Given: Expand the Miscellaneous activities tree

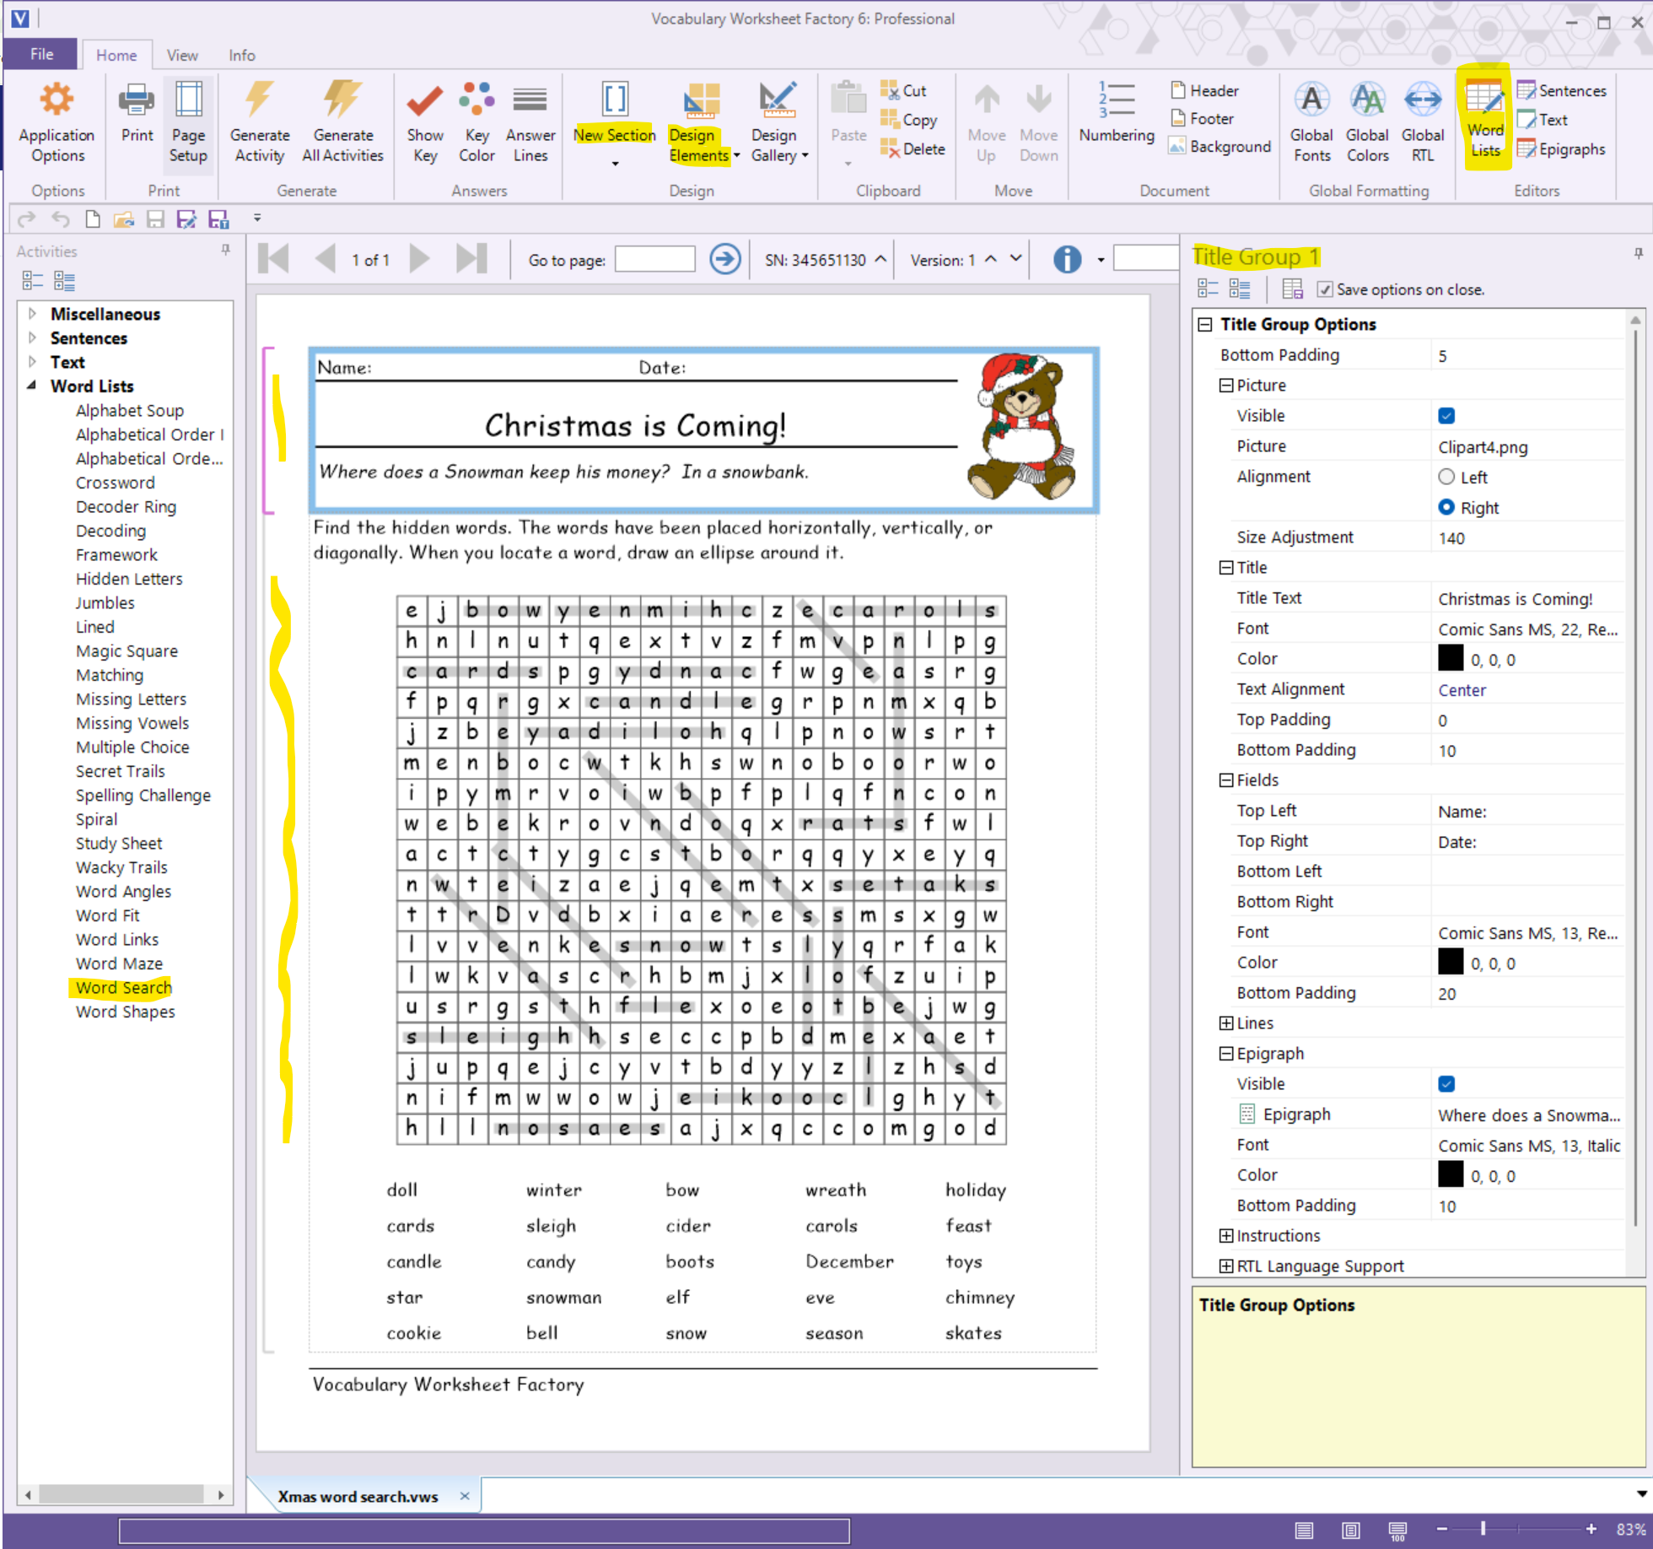Looking at the screenshot, I should coord(32,314).
